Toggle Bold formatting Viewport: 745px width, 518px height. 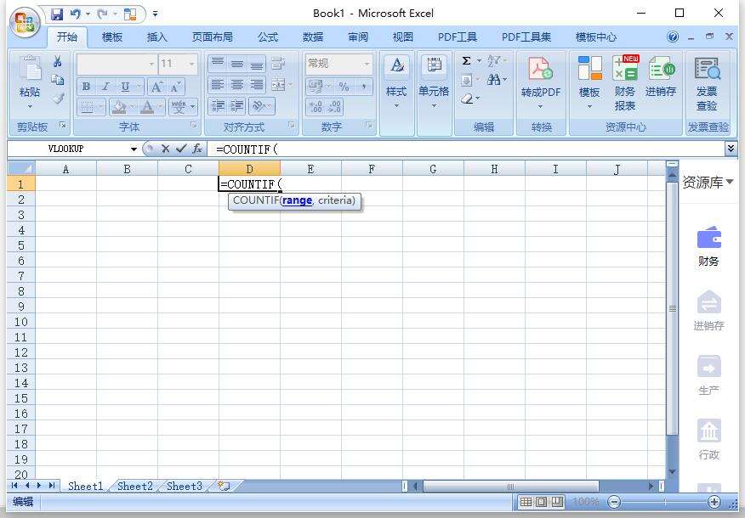pyautogui.click(x=86, y=87)
